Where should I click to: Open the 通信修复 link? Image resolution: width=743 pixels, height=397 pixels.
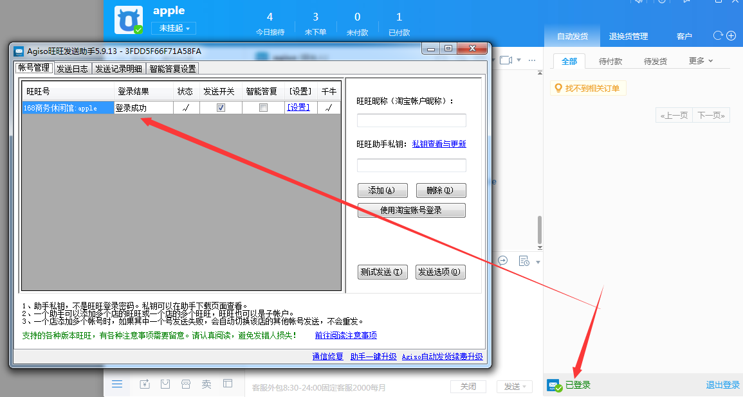[327, 357]
